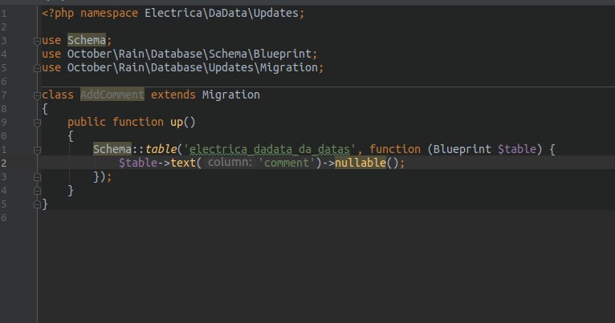The height and width of the screenshot is (323, 615).
Task: Click the italic 'table' static method
Action: [x=161, y=149]
